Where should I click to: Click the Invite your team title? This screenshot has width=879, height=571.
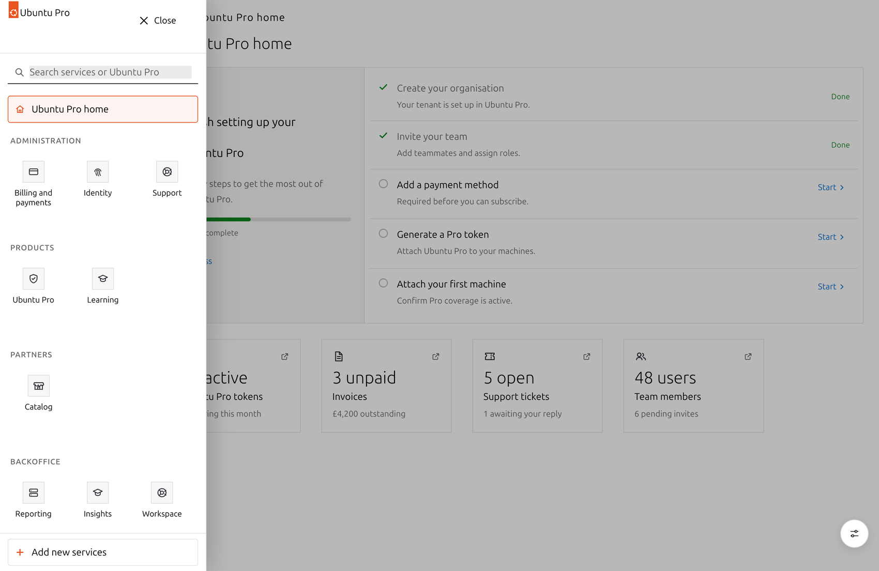[432, 137]
